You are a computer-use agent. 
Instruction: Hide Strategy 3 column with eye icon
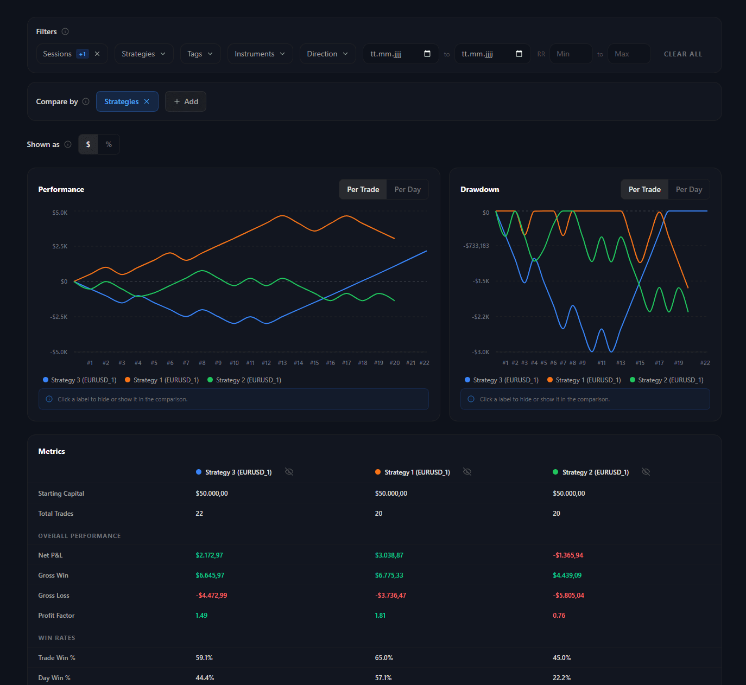pyautogui.click(x=289, y=472)
